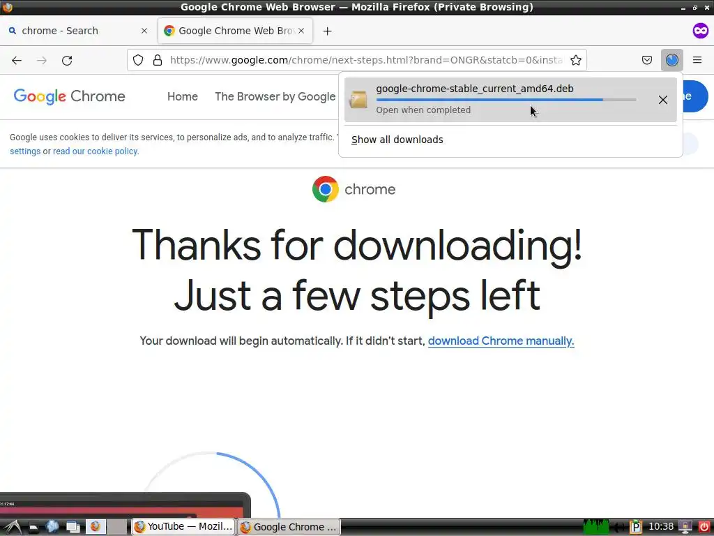
Task: Open tracking protection shield icon
Action: coord(138,60)
